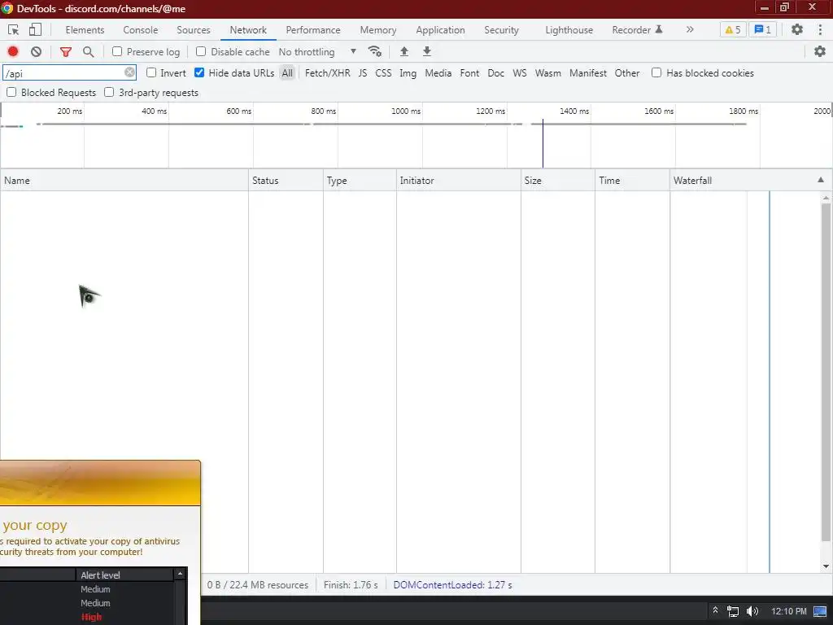
Task: Open the Security tab
Action: pyautogui.click(x=501, y=30)
